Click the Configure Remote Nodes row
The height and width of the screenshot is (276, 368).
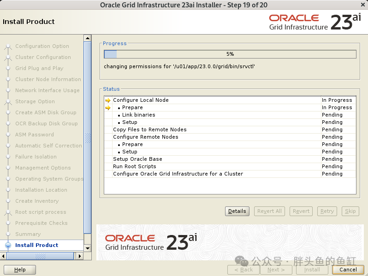point(230,137)
